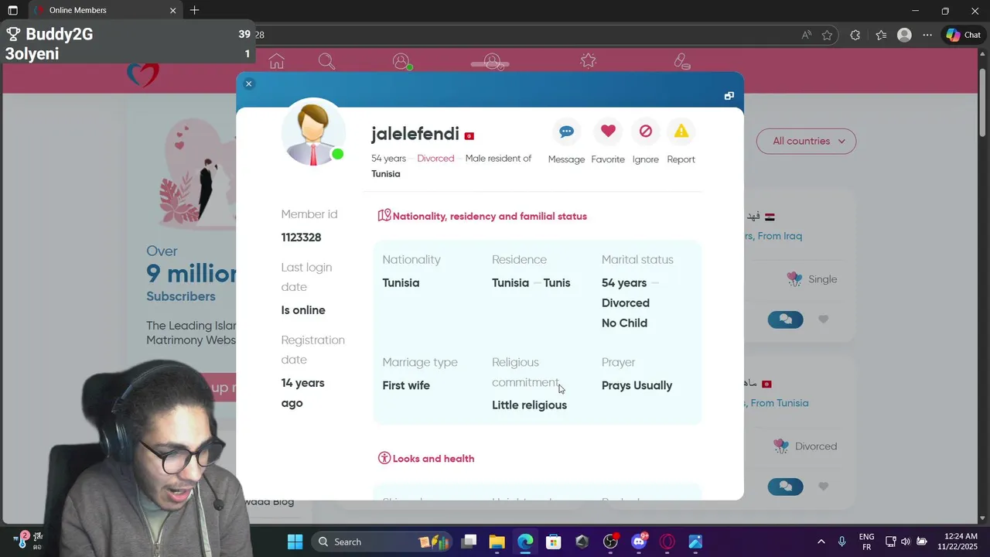Select the jalelefendi username heading

415,134
